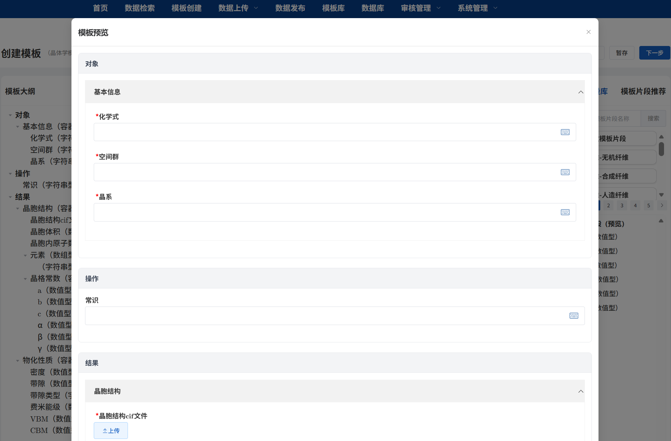Click the keyboard icon in the 空间群 field
This screenshot has height=441, width=671.
[565, 172]
